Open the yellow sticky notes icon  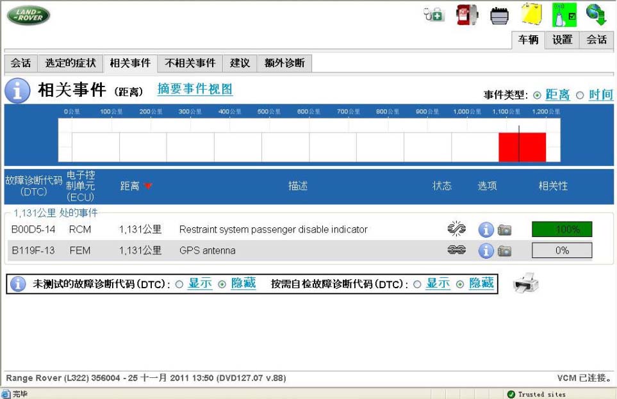click(x=532, y=14)
